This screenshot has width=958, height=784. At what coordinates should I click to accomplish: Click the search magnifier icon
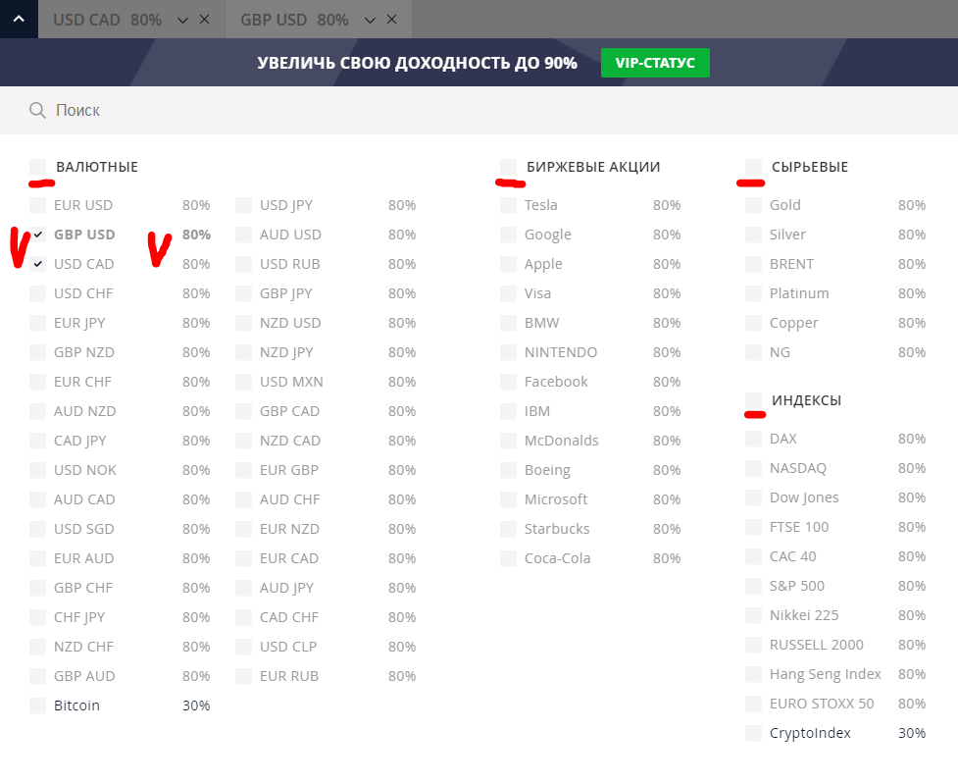(x=37, y=110)
